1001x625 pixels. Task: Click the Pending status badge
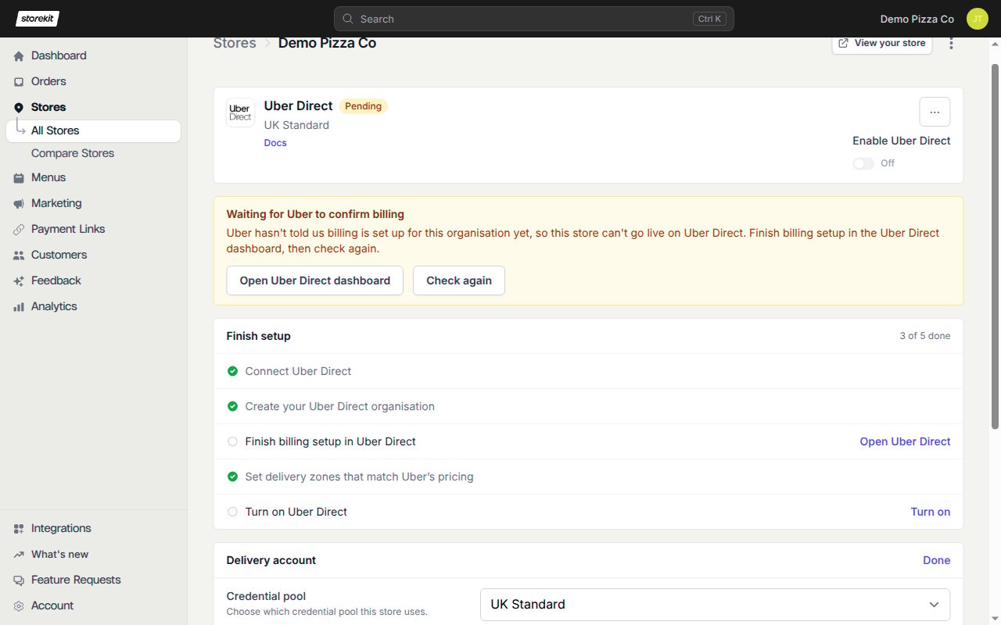(x=363, y=106)
